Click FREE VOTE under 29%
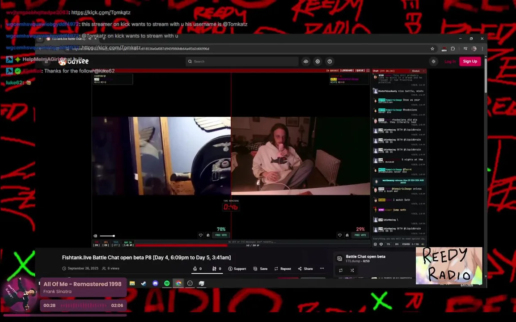 tap(360, 235)
